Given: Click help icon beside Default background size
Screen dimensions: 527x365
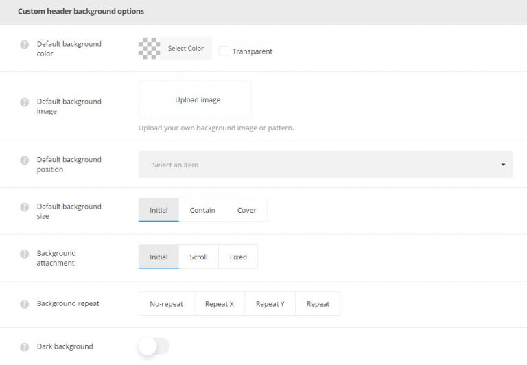Looking at the screenshot, I should point(24,207).
